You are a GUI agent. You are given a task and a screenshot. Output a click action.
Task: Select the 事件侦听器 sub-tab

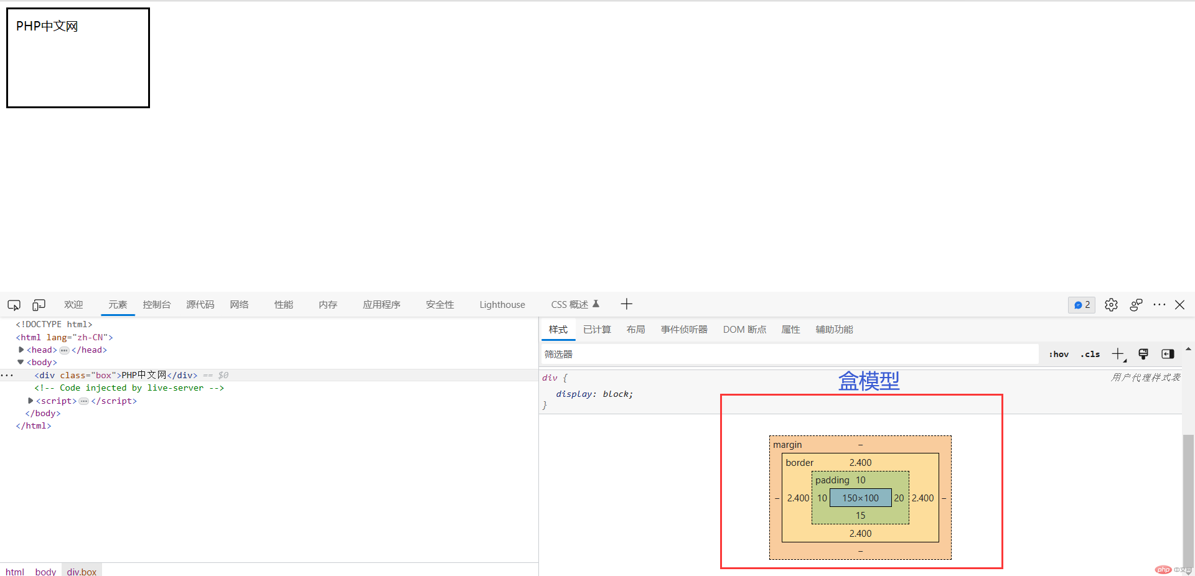(x=684, y=330)
